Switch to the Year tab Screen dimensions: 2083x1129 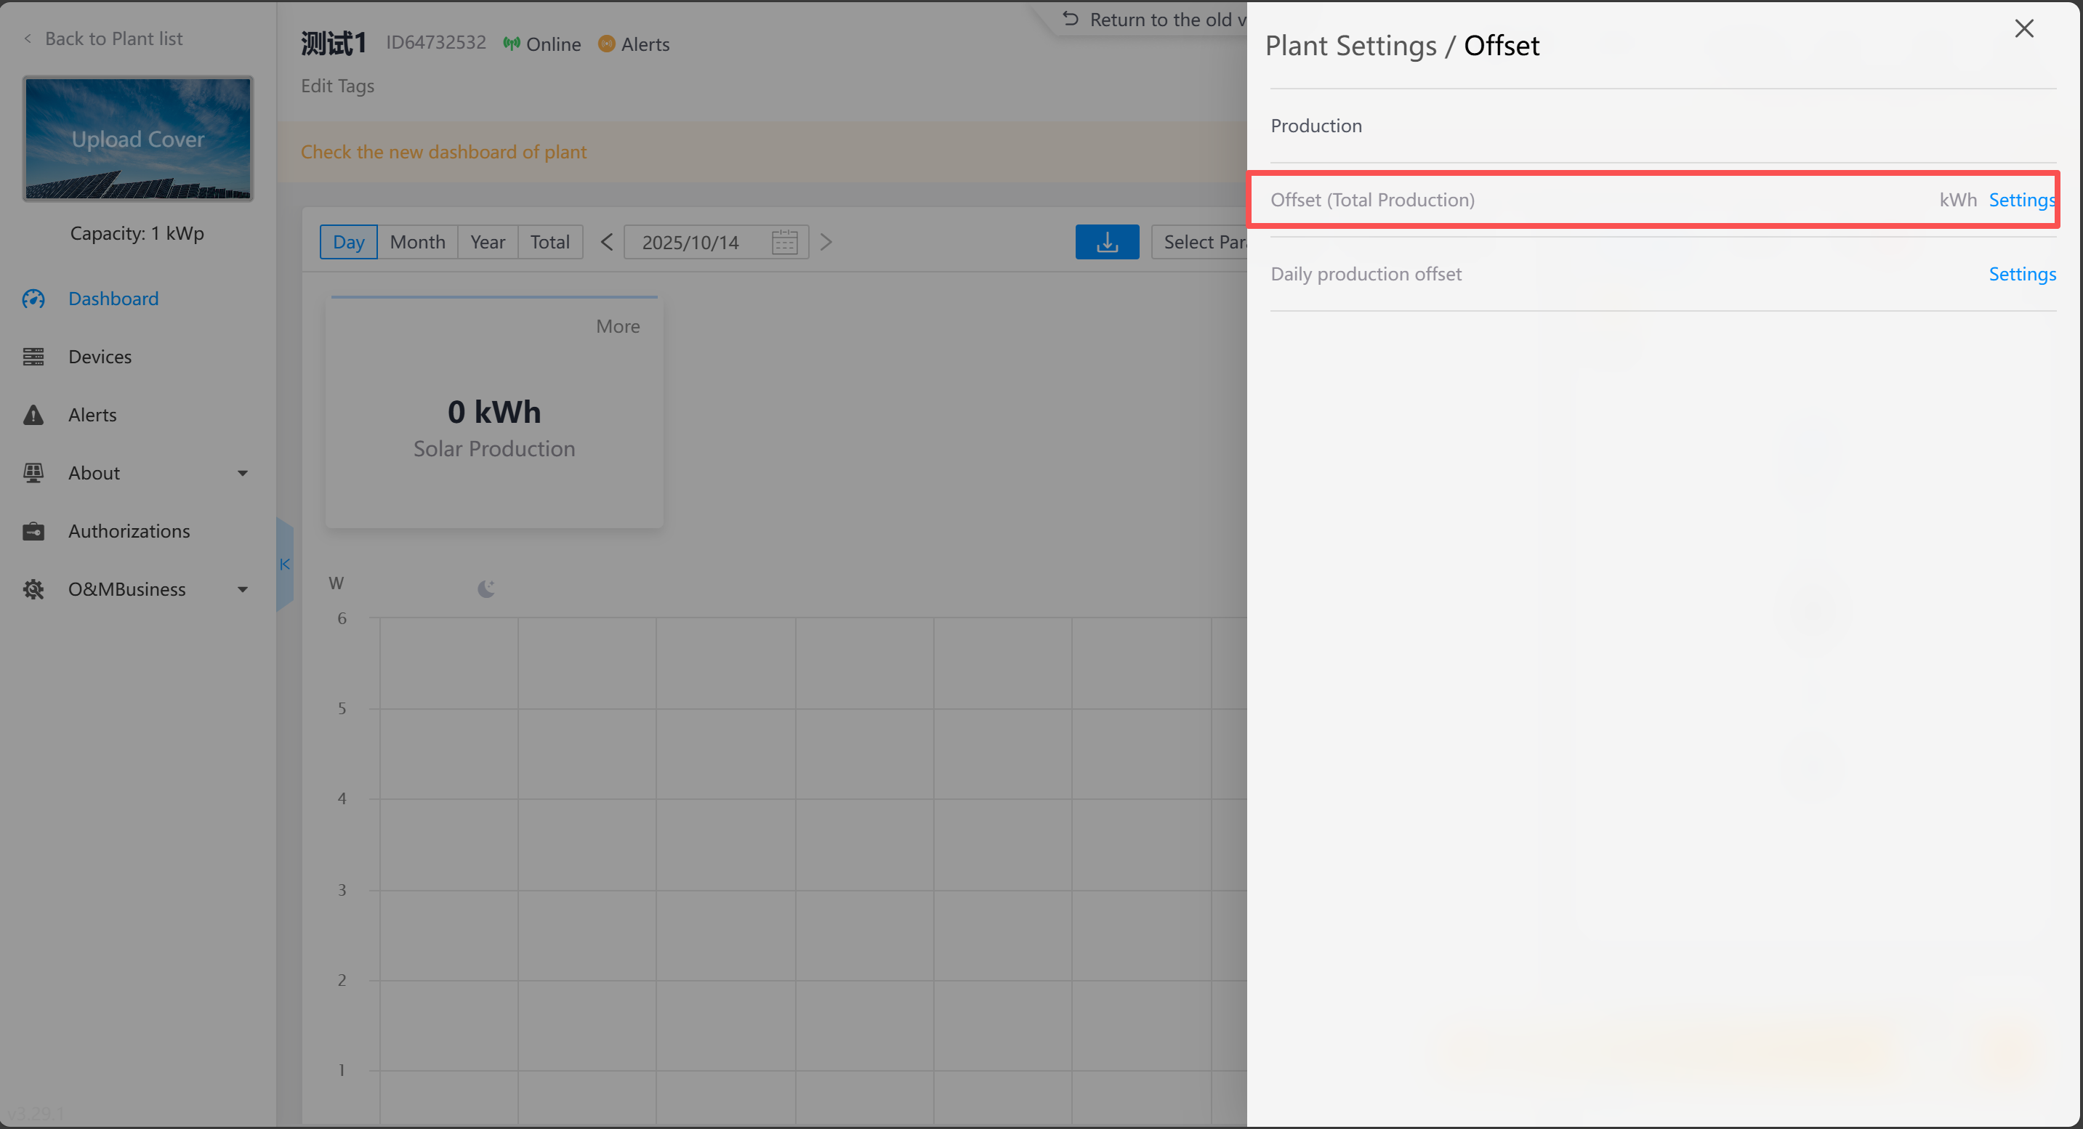(487, 243)
